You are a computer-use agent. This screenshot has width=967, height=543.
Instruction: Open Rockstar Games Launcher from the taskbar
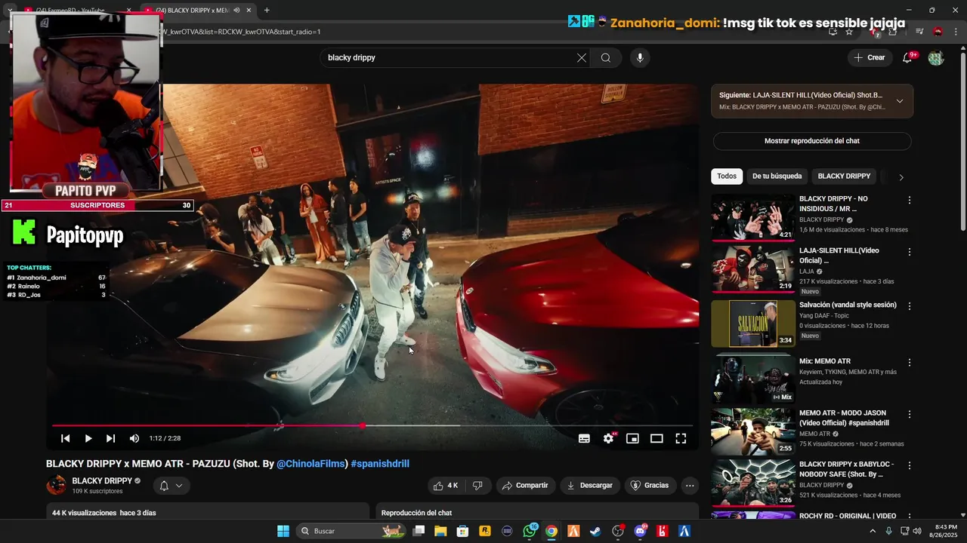[x=485, y=531]
